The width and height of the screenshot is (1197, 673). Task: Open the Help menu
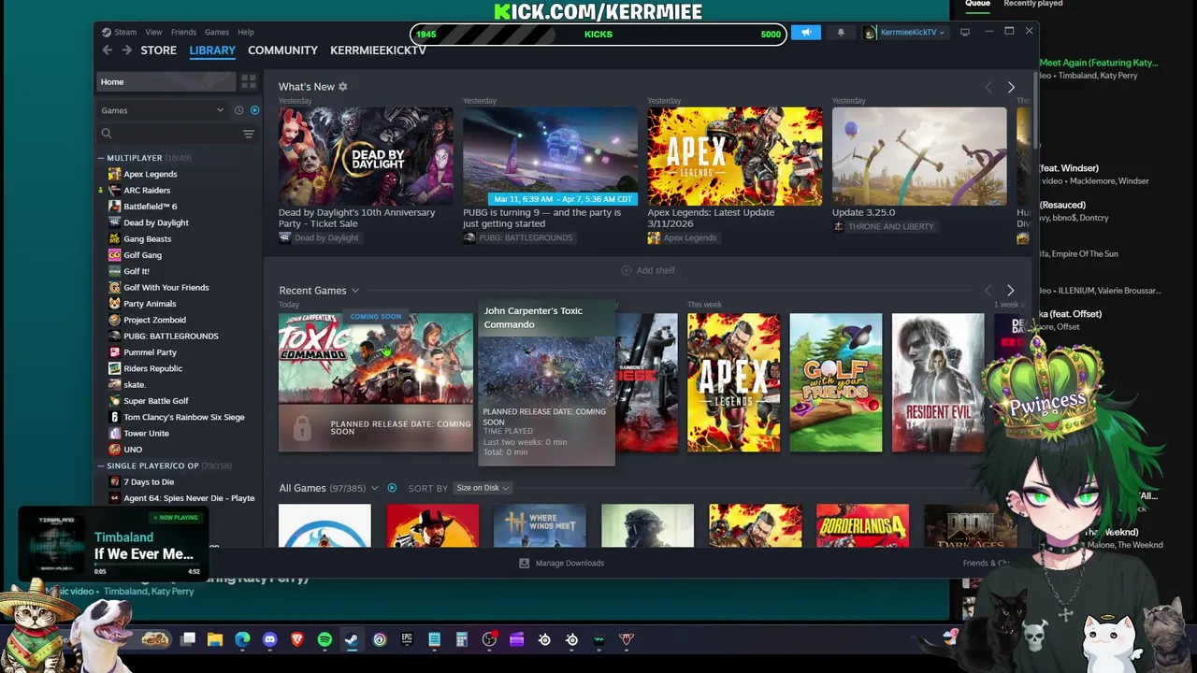pyautogui.click(x=245, y=32)
